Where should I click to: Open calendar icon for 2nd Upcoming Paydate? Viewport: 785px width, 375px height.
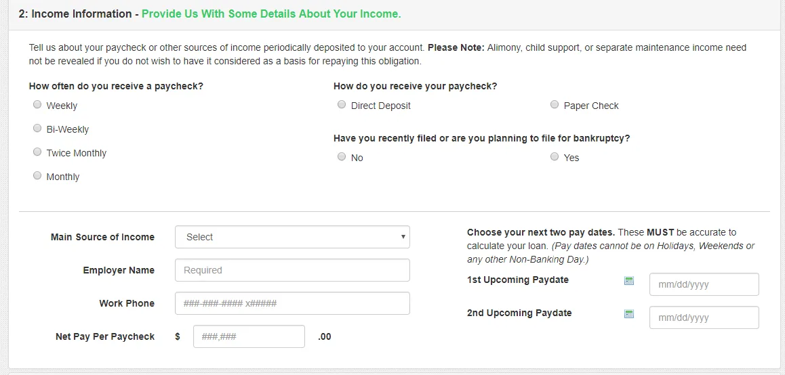(629, 313)
